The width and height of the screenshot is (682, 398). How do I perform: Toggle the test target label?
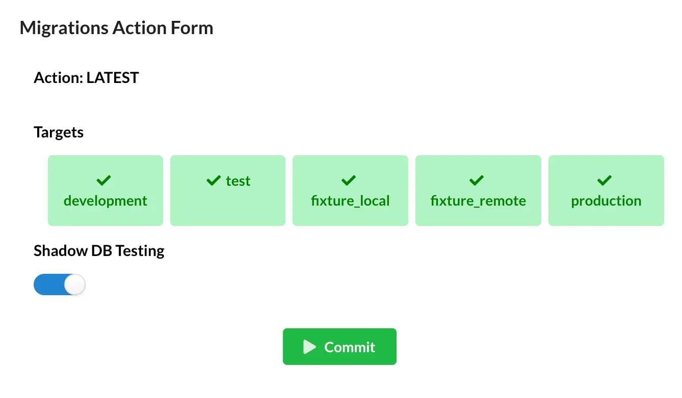click(x=238, y=181)
